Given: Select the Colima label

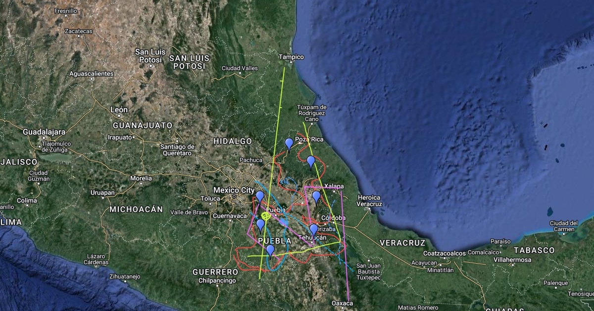Looking at the screenshot, I should (27, 200).
